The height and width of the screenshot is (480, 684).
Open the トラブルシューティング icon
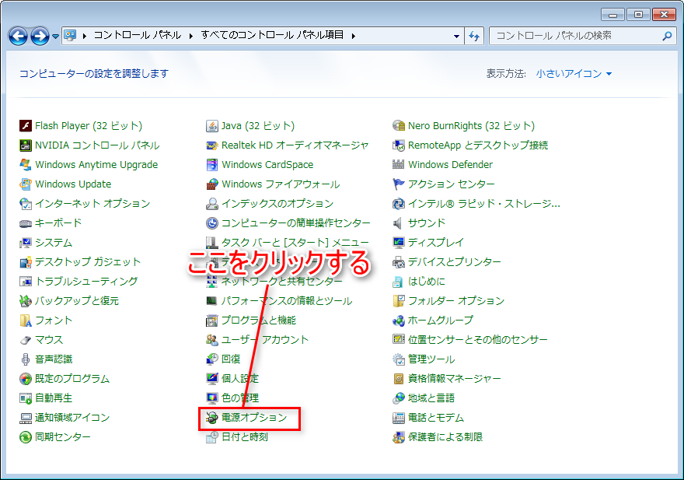26,282
